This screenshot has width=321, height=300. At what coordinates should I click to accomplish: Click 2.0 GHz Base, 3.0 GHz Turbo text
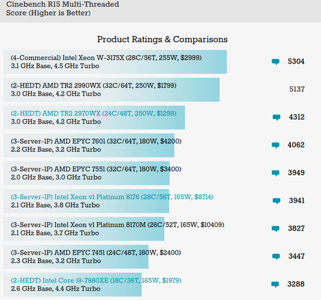[56, 177]
